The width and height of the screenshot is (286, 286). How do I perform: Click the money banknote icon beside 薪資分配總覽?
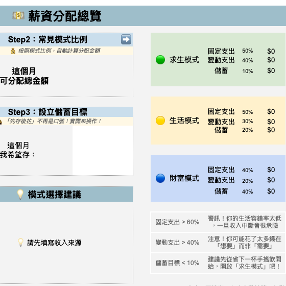(x=18, y=16)
